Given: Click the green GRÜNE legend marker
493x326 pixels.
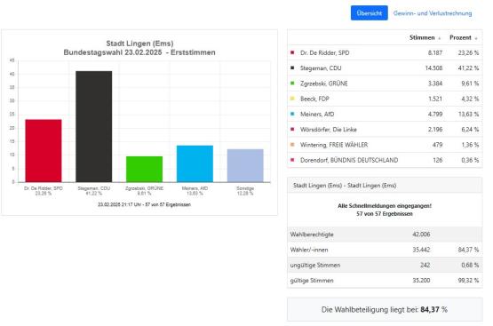Looking at the screenshot, I should point(292,83).
